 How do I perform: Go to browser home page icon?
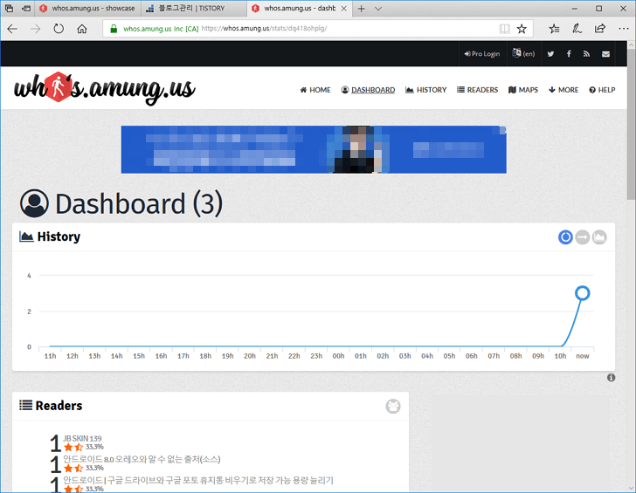82,29
